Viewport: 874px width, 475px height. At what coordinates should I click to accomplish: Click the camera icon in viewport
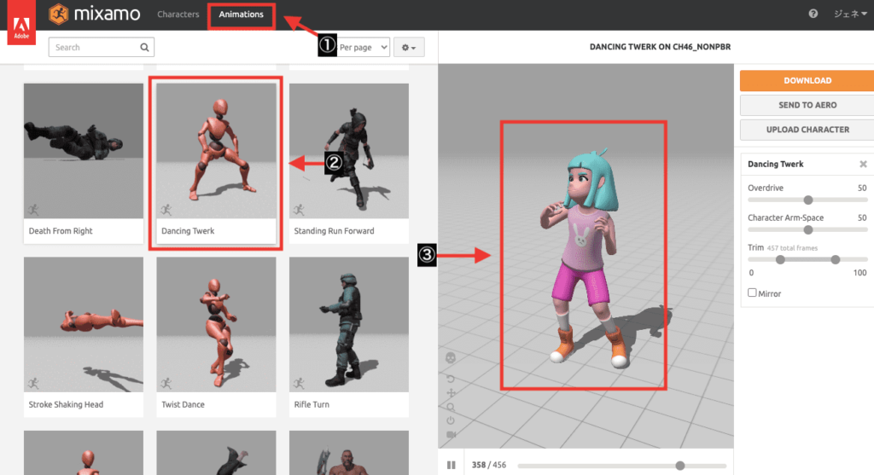[x=451, y=434]
